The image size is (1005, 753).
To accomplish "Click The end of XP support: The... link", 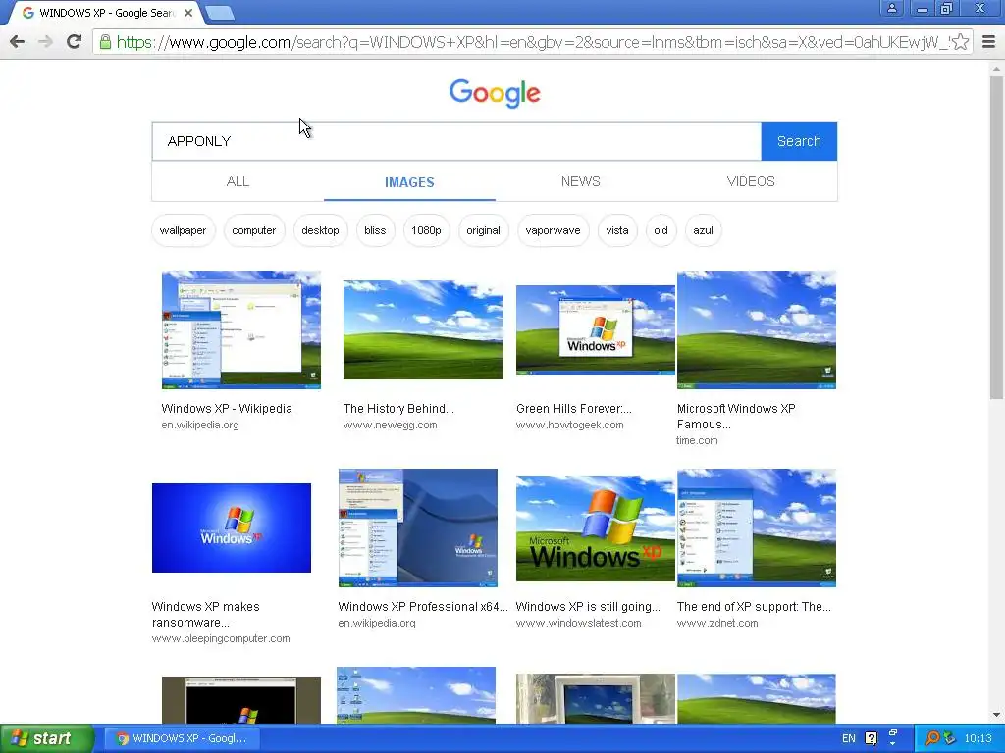I will [754, 606].
